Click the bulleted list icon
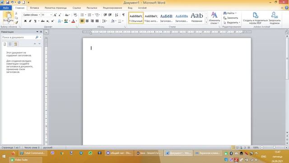Image resolution: width=289 pixels, height=163 pixels. tap(82, 15)
